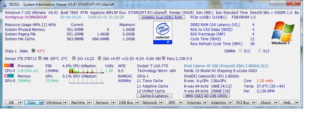Expand the PCI Bus dropdown arrow
This screenshot has height=116, width=309.
click(254, 102)
